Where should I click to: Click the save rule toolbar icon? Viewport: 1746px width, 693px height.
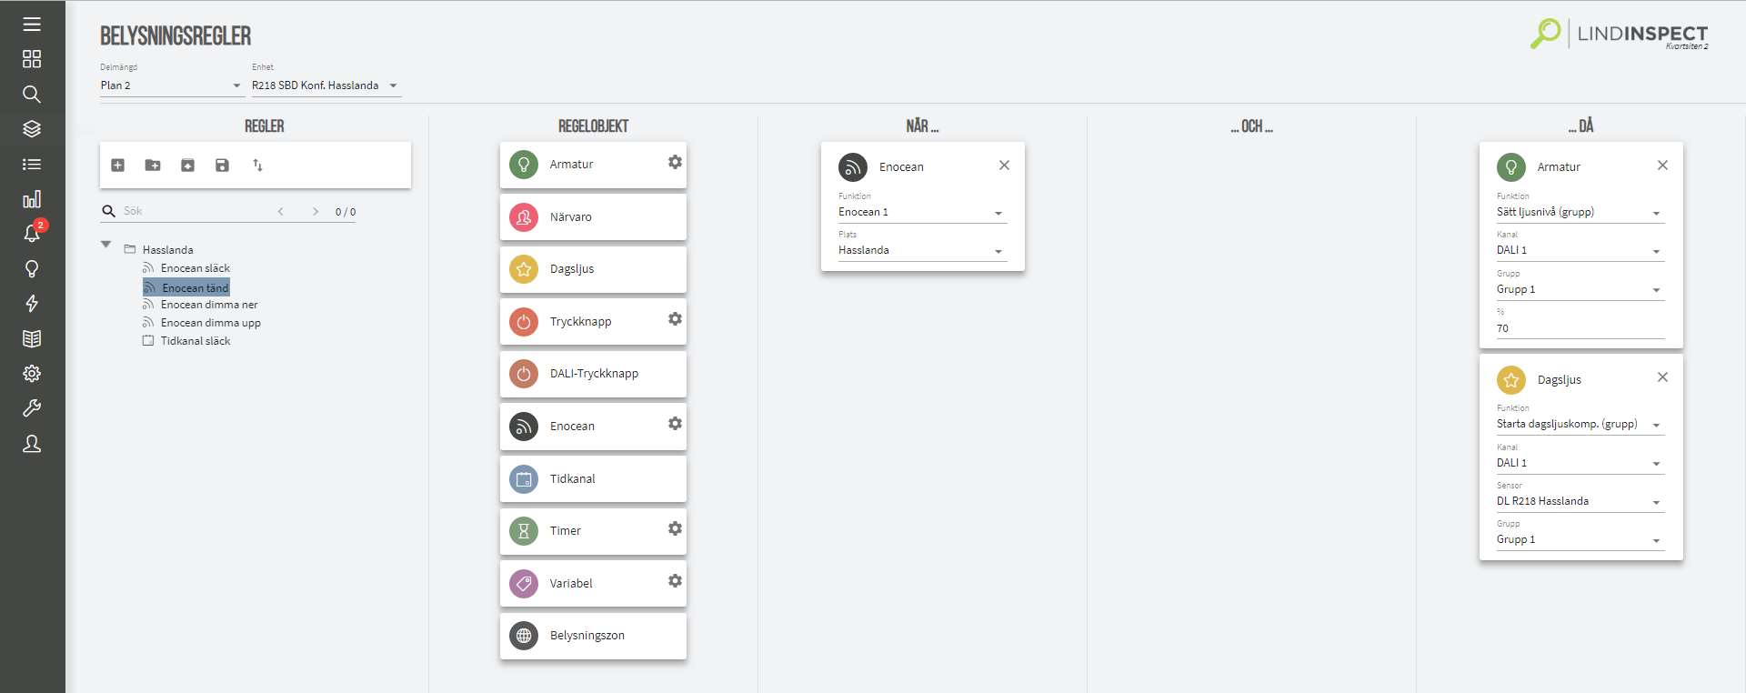point(222,166)
